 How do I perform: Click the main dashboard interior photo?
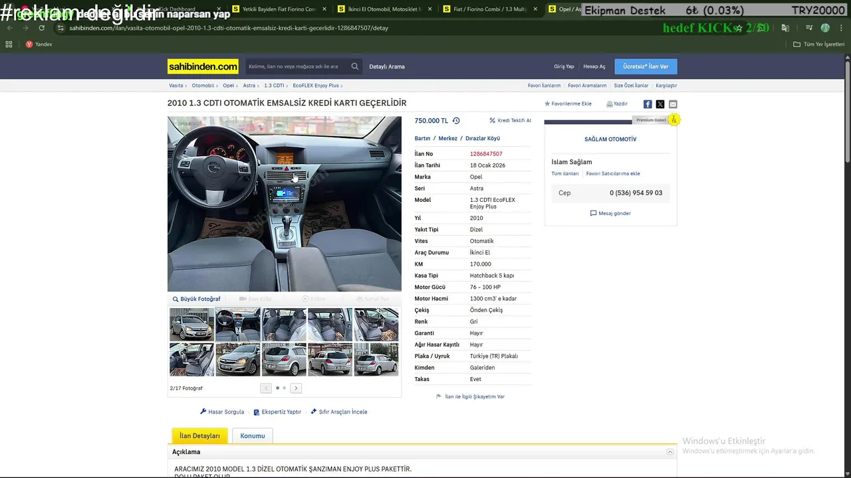[285, 204]
